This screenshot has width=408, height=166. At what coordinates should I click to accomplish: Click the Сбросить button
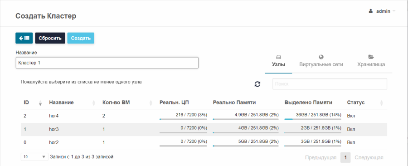click(50, 38)
